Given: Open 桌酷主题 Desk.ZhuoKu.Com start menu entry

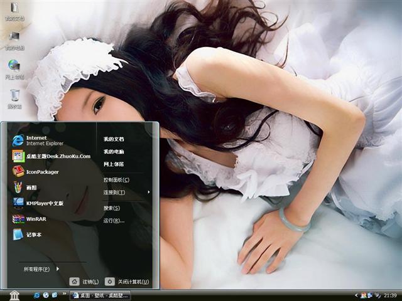Looking at the screenshot, I should [x=51, y=156].
